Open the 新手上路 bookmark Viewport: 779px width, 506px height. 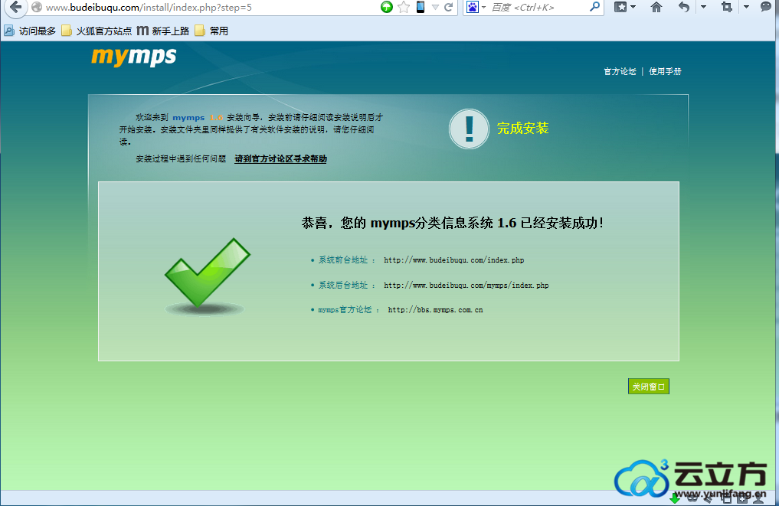[x=163, y=31]
